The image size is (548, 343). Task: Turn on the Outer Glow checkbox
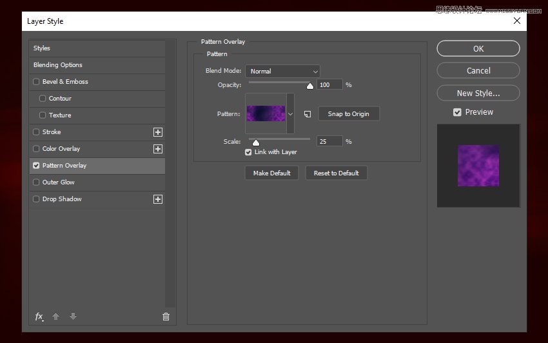pyautogui.click(x=36, y=182)
